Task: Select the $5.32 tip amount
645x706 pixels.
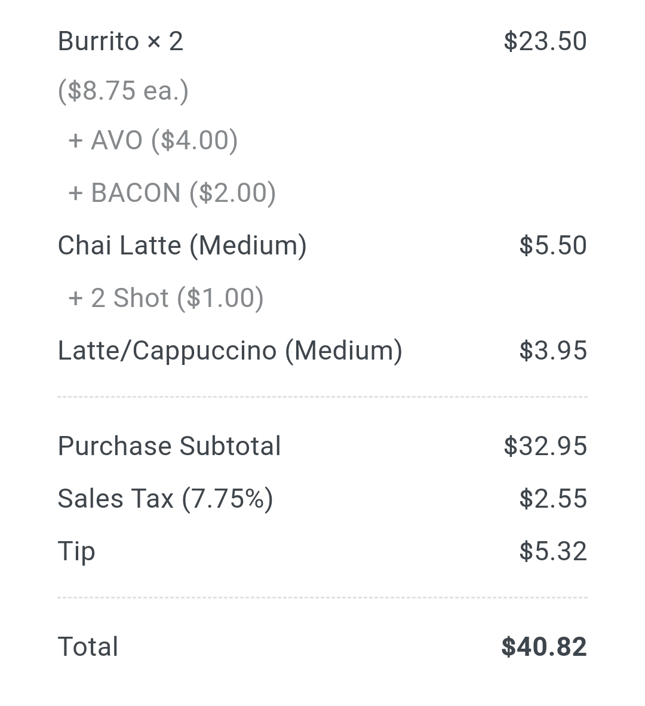Action: click(x=552, y=551)
